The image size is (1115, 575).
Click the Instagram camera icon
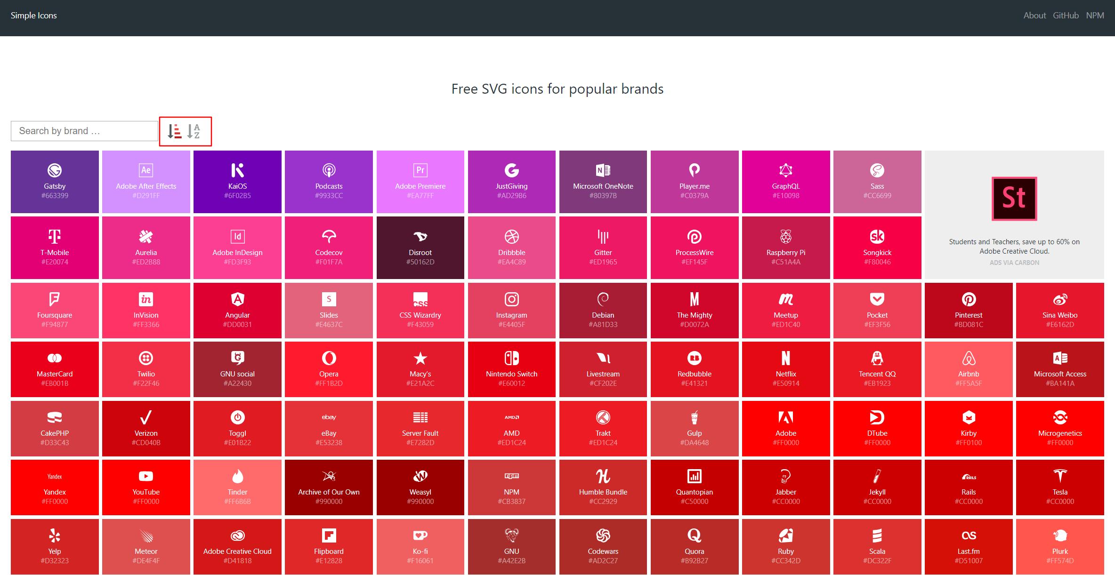511,299
